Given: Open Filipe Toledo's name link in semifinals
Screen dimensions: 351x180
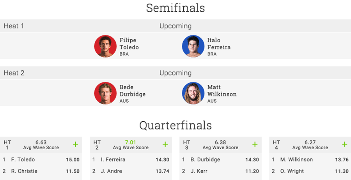Looking at the screenshot, I should (x=129, y=44).
